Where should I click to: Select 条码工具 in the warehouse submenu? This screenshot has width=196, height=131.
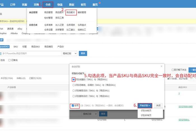59,18
